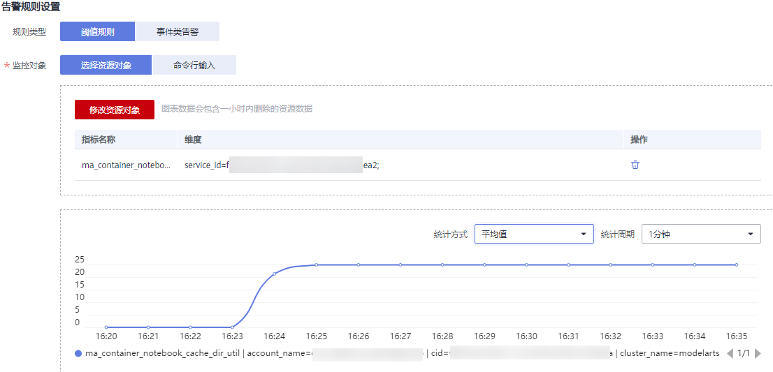The image size is (773, 372).
Task: Click chart data point at 16:20
Action: tap(106, 327)
